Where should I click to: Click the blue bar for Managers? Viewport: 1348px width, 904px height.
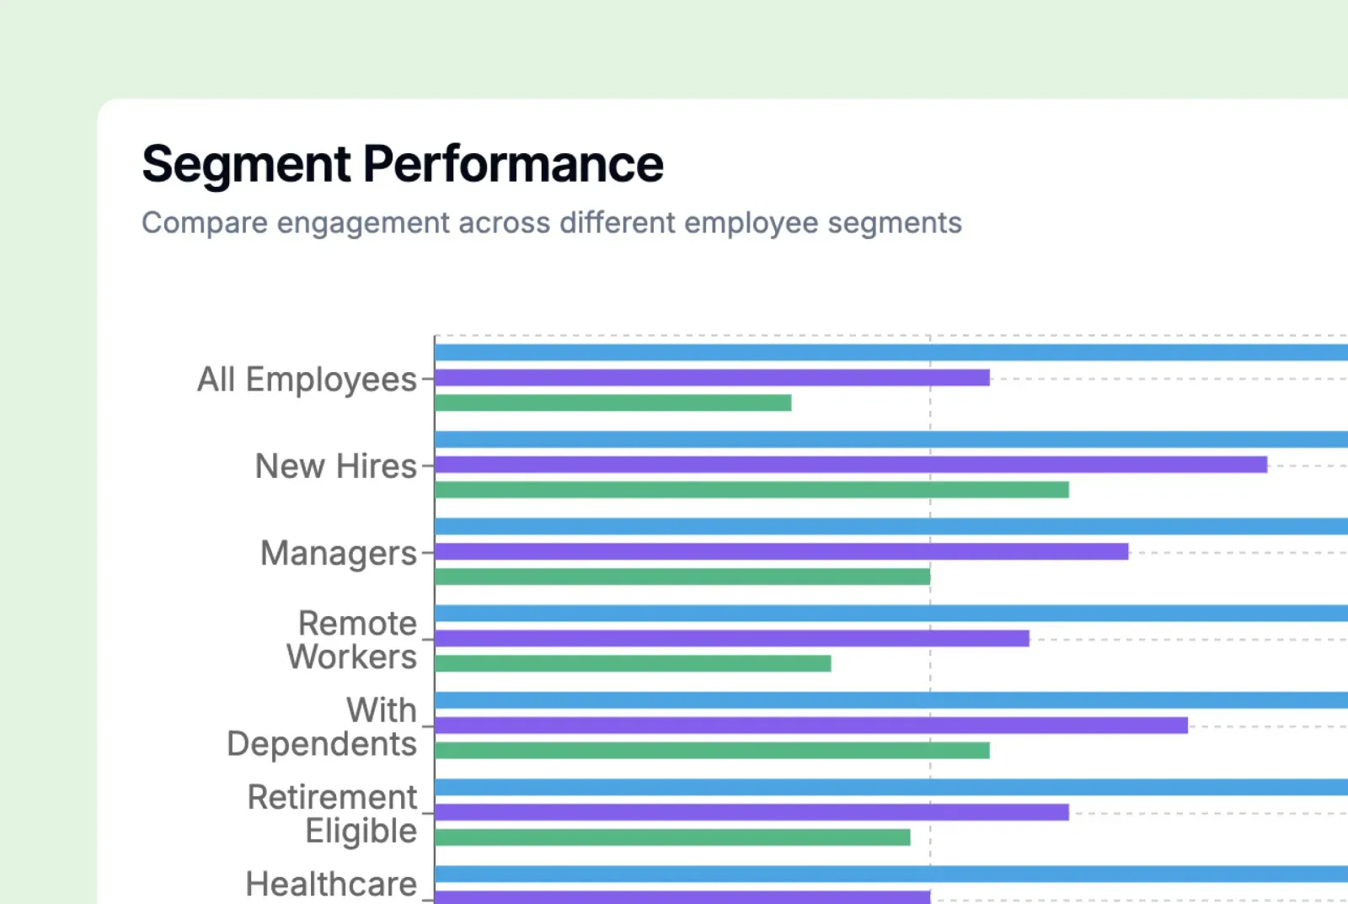[891, 526]
